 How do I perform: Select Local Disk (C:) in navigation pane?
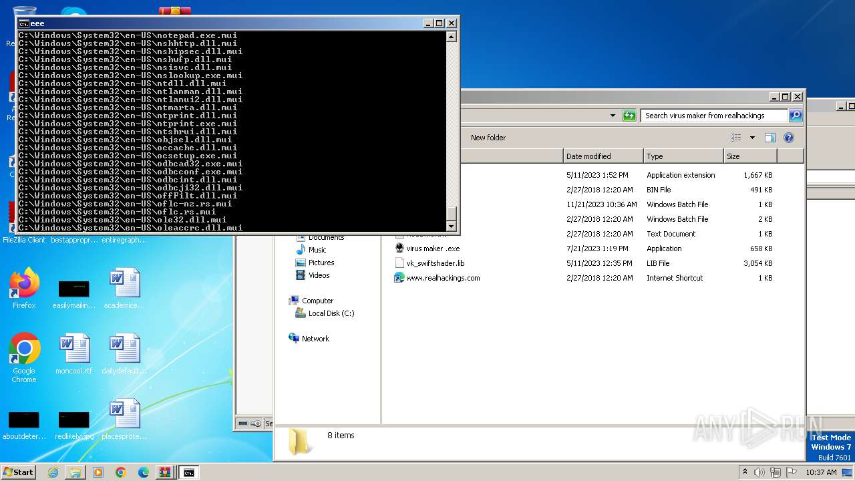[x=331, y=313]
